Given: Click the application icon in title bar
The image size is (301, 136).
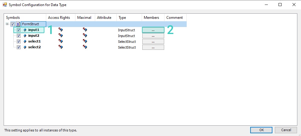Looking at the screenshot, I should coord(5,5).
